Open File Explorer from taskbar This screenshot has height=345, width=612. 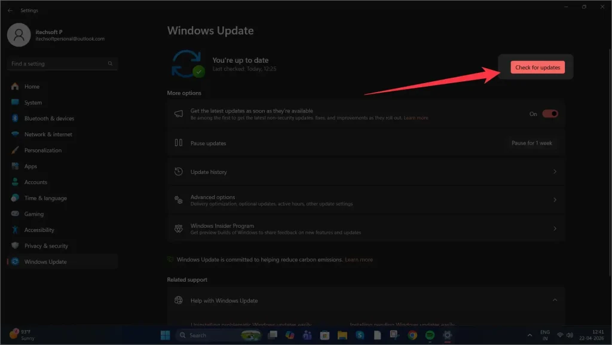coord(342,335)
